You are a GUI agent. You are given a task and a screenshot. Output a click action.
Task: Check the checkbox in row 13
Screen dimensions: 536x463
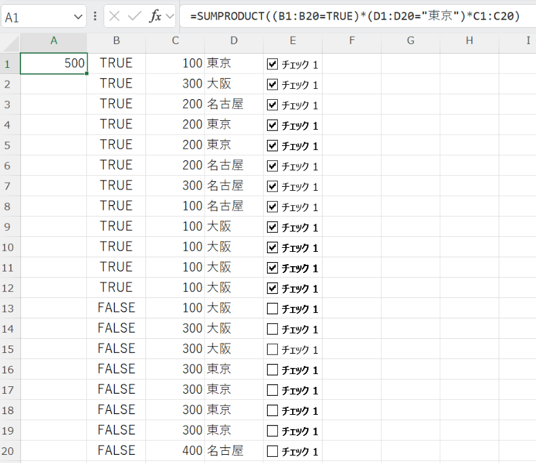point(273,308)
